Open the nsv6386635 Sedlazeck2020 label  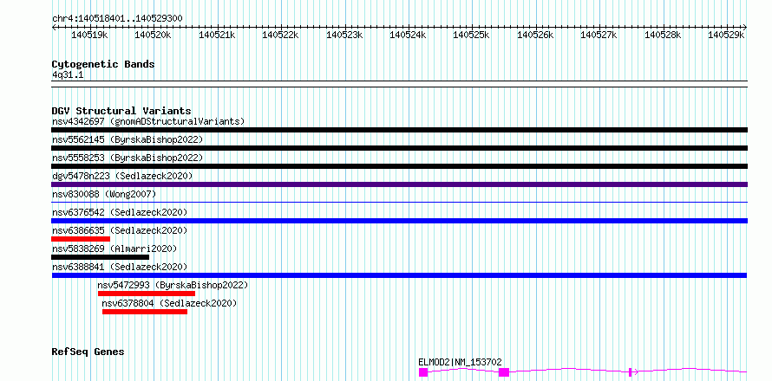(x=120, y=230)
